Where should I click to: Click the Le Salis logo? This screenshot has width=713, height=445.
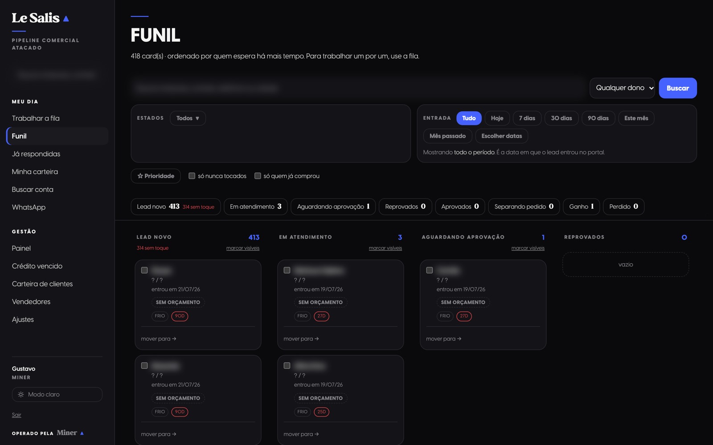(40, 18)
